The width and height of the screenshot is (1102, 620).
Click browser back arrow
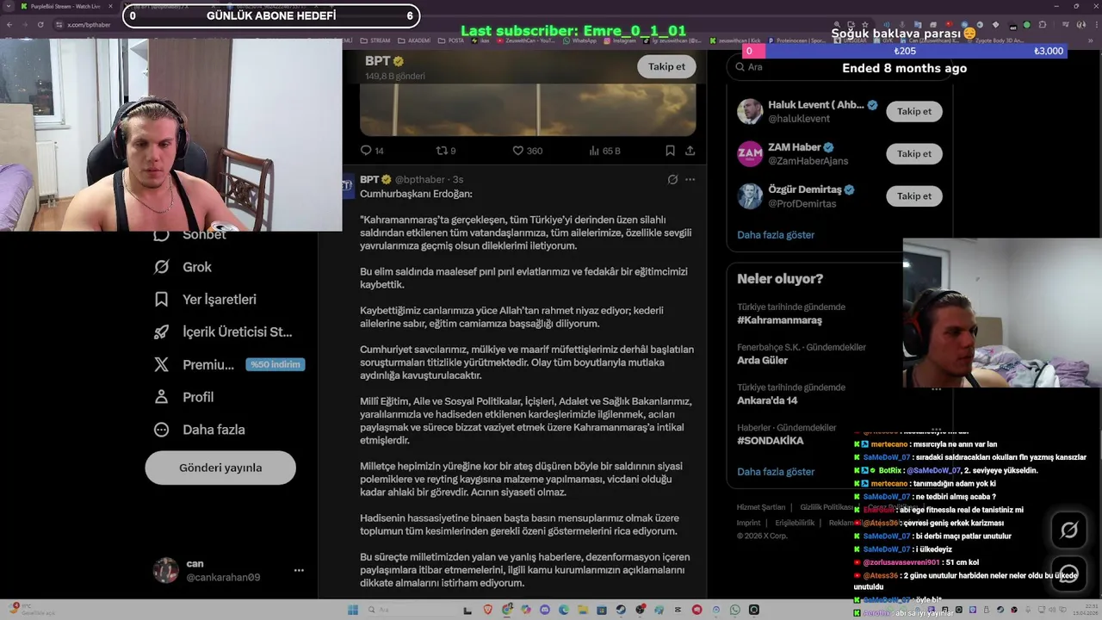[x=9, y=25]
